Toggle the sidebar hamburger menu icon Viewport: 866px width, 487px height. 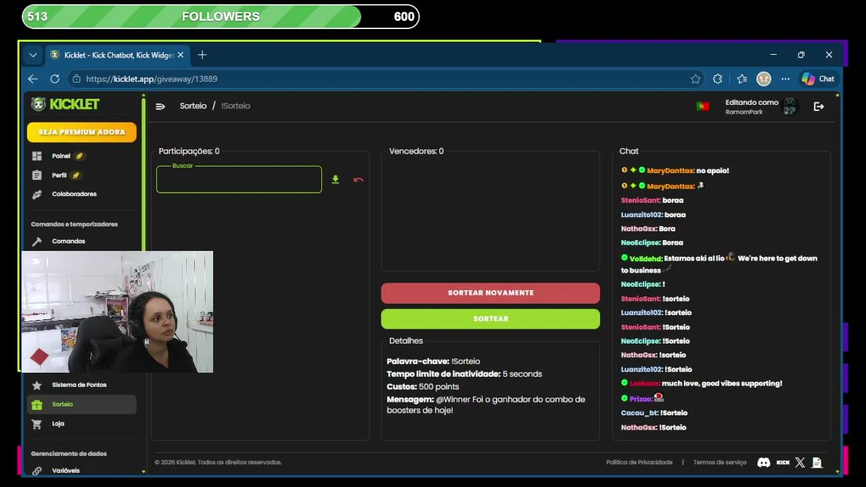(160, 106)
